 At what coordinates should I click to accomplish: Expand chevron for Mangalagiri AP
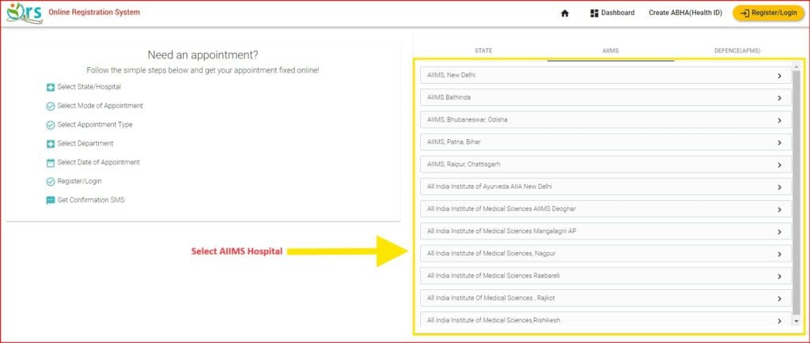point(779,232)
